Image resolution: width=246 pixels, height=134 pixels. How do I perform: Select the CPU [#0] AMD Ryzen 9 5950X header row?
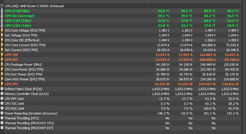[34, 6]
